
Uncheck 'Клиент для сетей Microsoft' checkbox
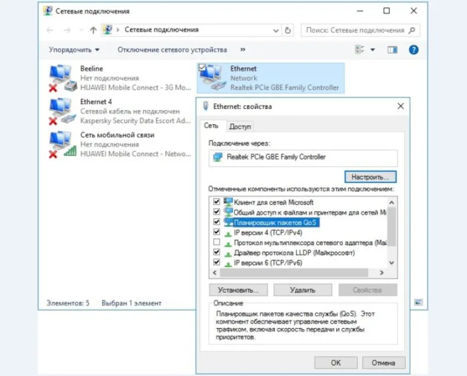coord(216,202)
